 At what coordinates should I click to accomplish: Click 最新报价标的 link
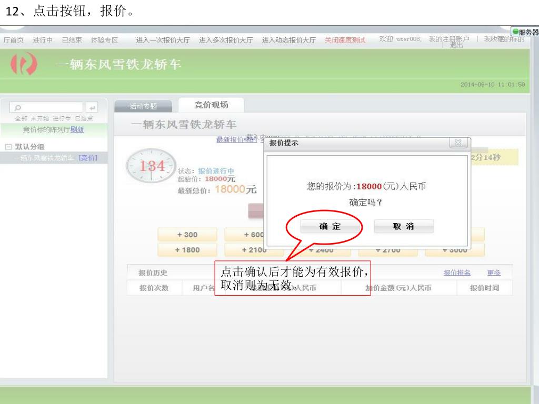236,139
